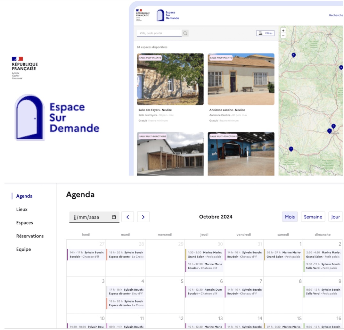Click the République Française header logo
Image resolution: width=344 pixels, height=330 pixels.
(143, 15)
